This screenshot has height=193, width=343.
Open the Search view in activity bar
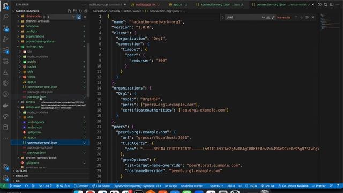(5, 17)
